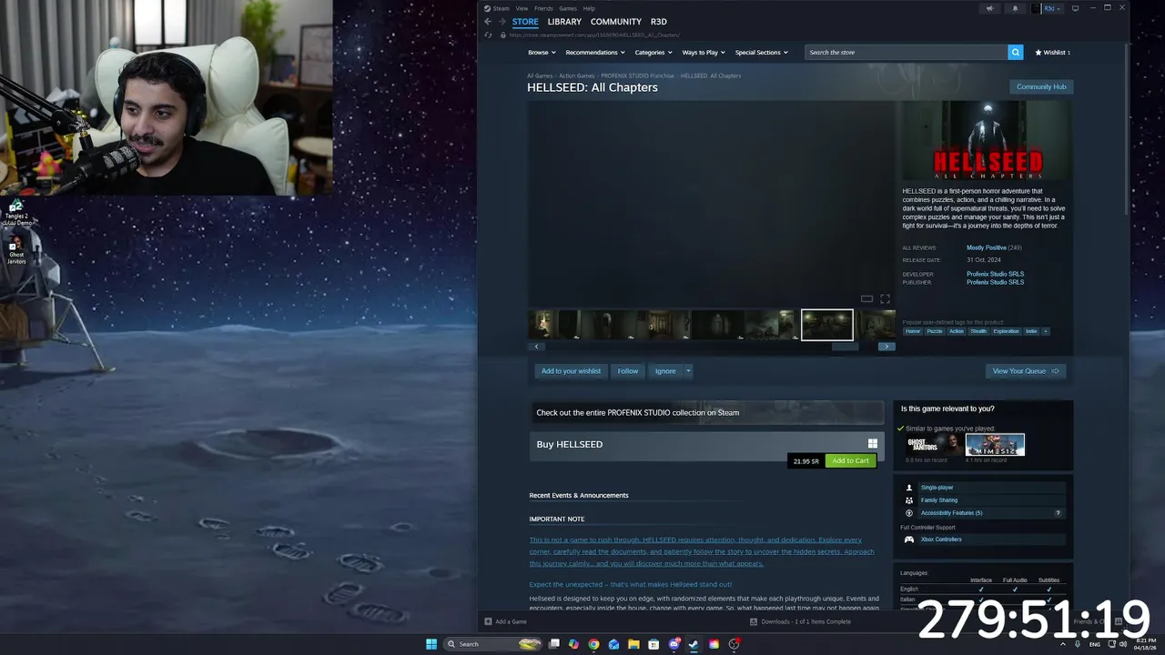Open the View menu

(x=522, y=8)
